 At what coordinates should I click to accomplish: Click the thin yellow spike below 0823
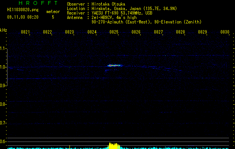tap(70, 147)
